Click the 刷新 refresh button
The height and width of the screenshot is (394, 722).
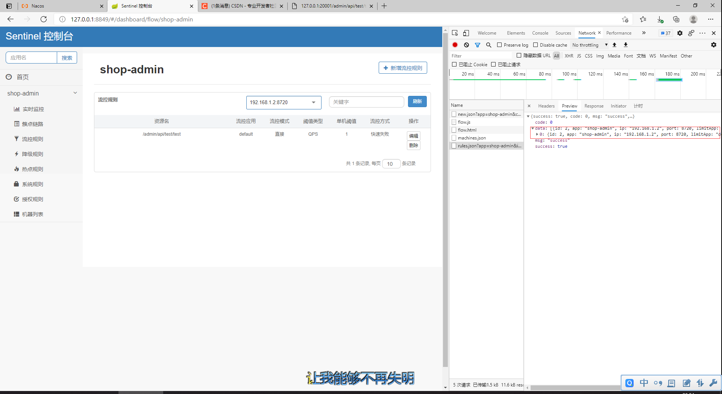tap(417, 102)
